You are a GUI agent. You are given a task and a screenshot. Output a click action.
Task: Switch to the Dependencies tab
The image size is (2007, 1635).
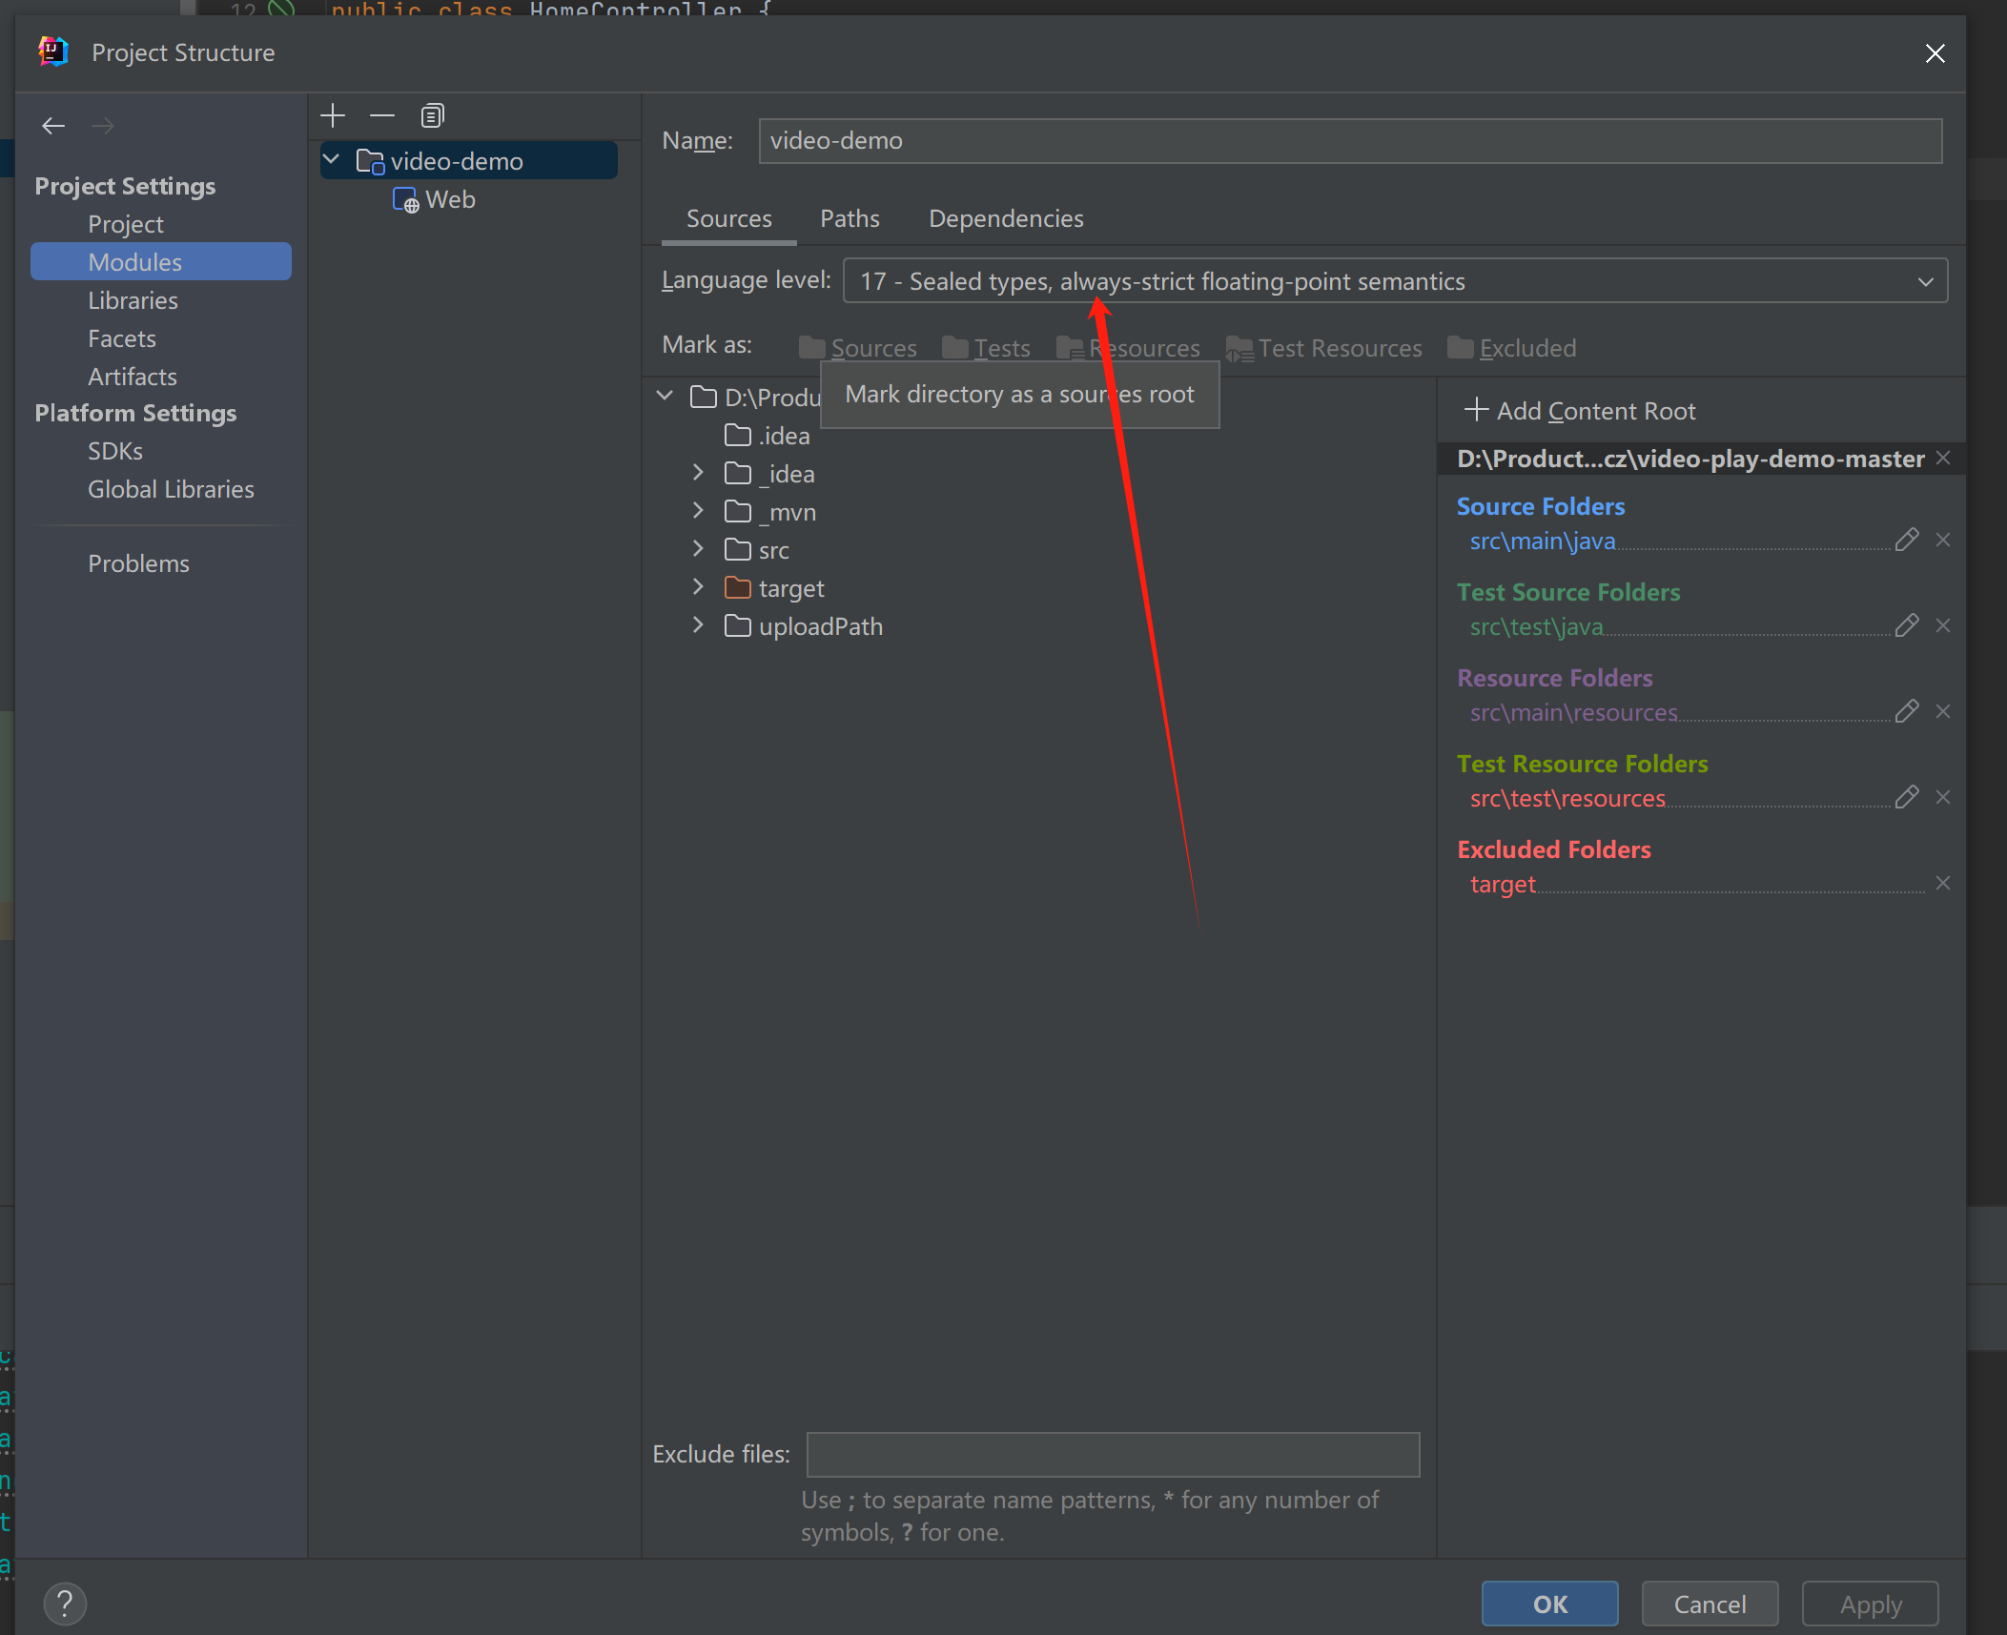1006,218
